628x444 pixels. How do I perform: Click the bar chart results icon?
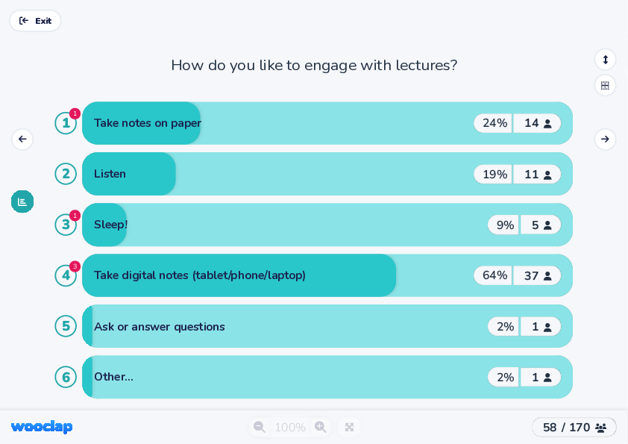point(22,201)
